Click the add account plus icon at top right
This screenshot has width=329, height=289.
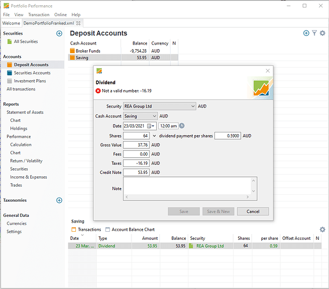306,33
